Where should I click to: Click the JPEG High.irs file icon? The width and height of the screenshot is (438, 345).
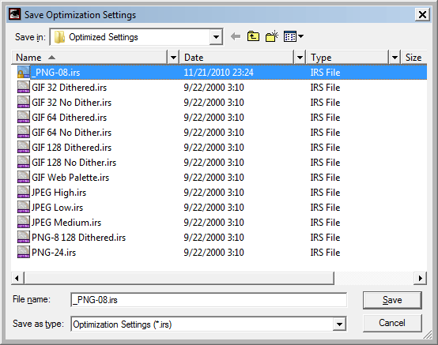[x=23, y=193]
